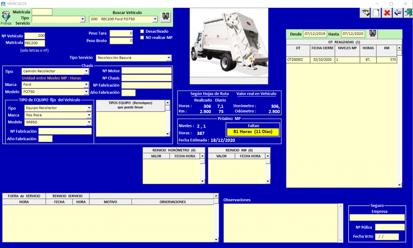Open the chassis Marca Ford dropdown
Image resolution: width=413 pixels, height=248 pixels.
(86, 85)
